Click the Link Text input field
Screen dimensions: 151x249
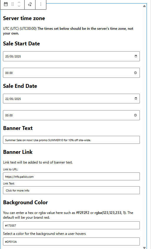click(x=71, y=190)
